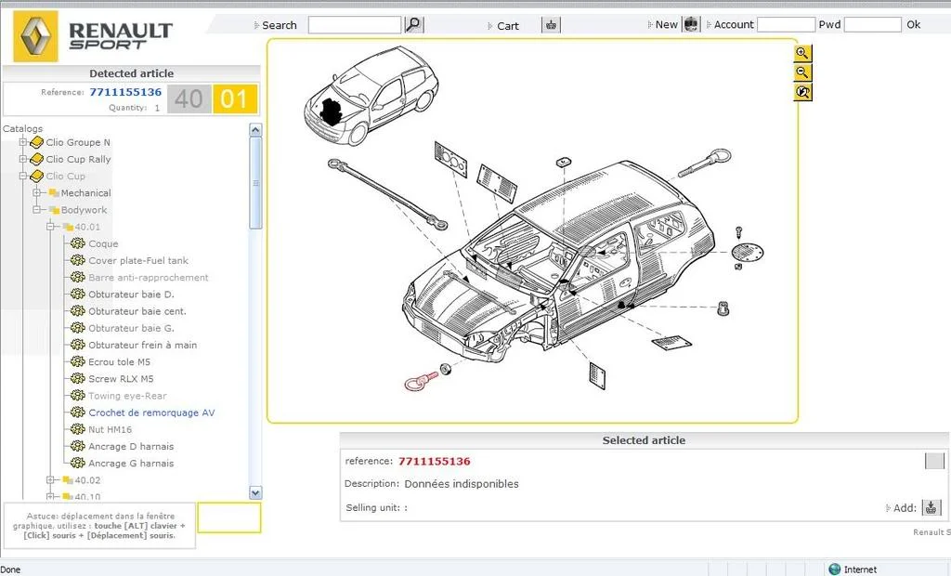The height and width of the screenshot is (576, 951).
Task: Click the Clio Cup Rally catalog icon
Action: 36,159
